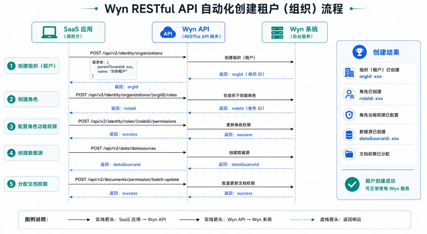Click the database icon for 数据源已创建
This screenshot has height=234, width=427.
tap(349, 135)
